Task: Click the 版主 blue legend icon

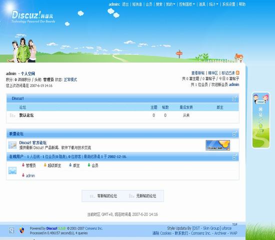Action: point(70,165)
